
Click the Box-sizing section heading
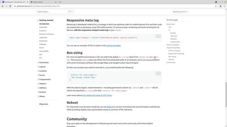tap(74, 53)
